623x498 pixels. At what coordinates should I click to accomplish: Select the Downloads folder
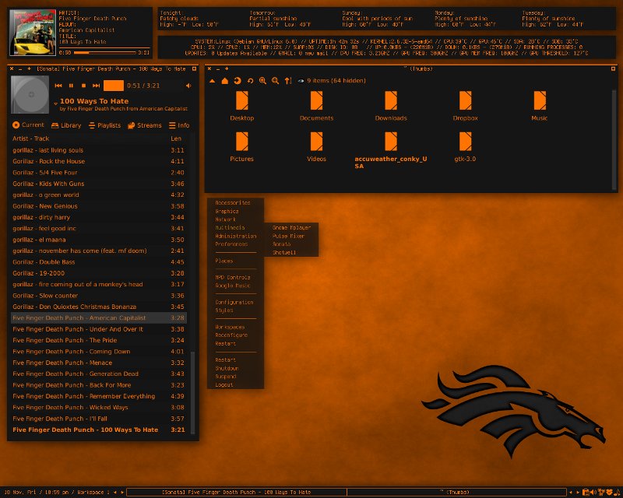391,106
